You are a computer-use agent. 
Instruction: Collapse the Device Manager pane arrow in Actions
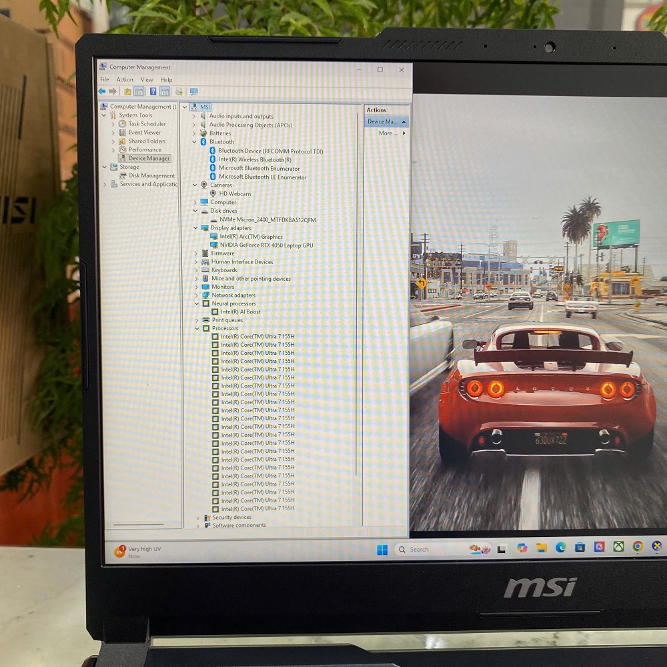tap(404, 121)
